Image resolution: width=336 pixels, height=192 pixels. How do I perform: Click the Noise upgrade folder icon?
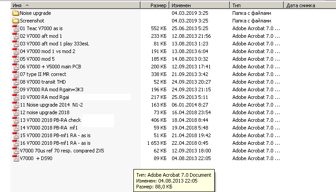click(15, 13)
